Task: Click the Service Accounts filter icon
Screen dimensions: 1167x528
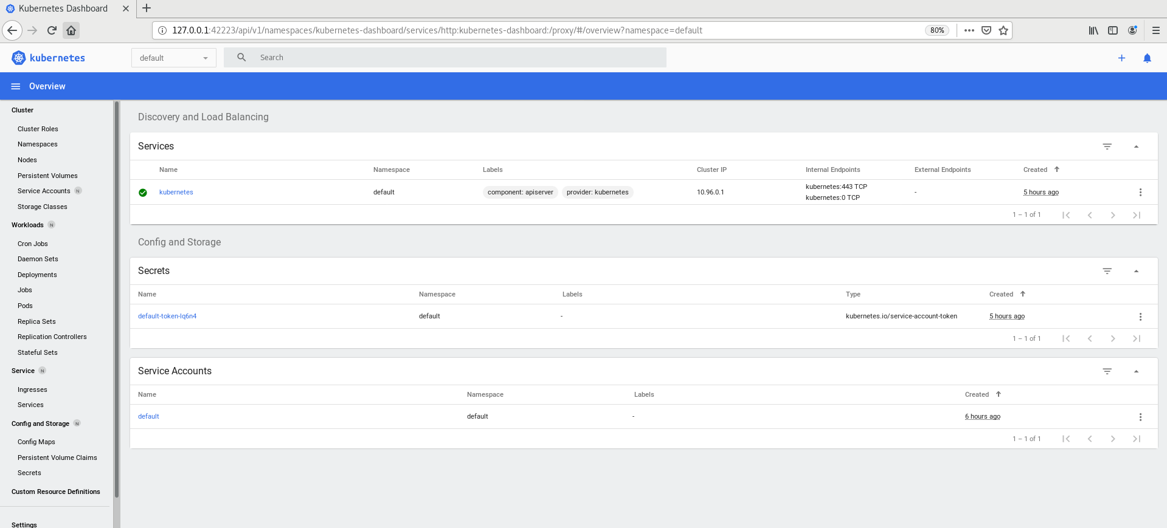Action: click(x=1107, y=371)
